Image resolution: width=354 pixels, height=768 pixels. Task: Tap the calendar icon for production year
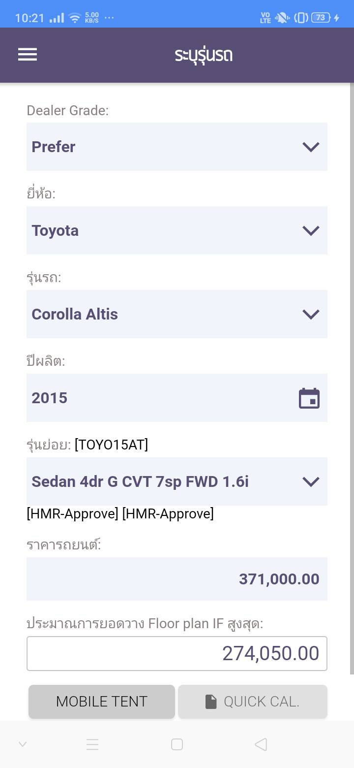[x=309, y=398]
